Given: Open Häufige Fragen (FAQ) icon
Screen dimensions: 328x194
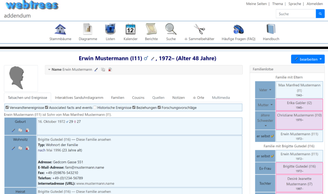Looking at the screenshot, I should pos(238,29).
